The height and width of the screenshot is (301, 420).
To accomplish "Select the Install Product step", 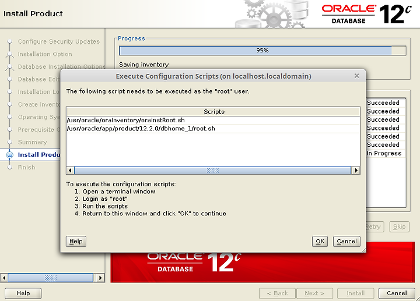I will point(39,155).
